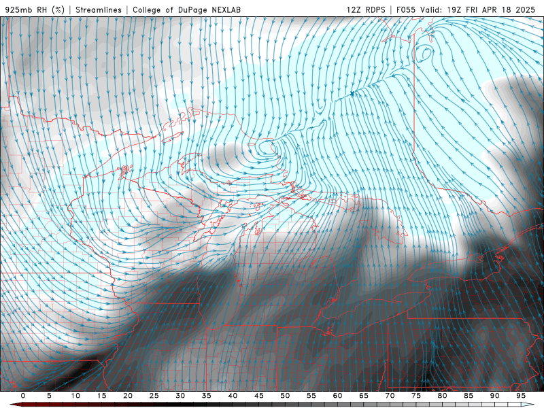544x408 pixels.
Task: Click the '40' value on color scale
Action: click(233, 396)
